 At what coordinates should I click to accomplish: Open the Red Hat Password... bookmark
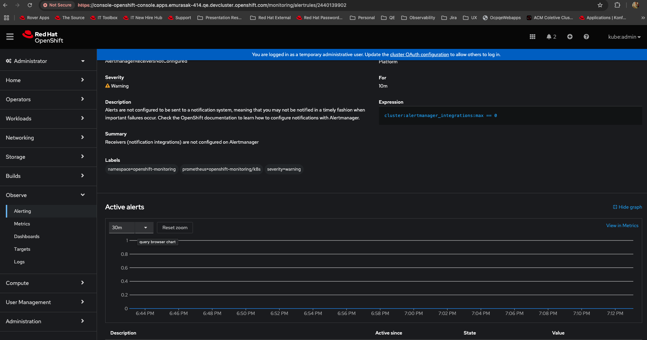(319, 18)
